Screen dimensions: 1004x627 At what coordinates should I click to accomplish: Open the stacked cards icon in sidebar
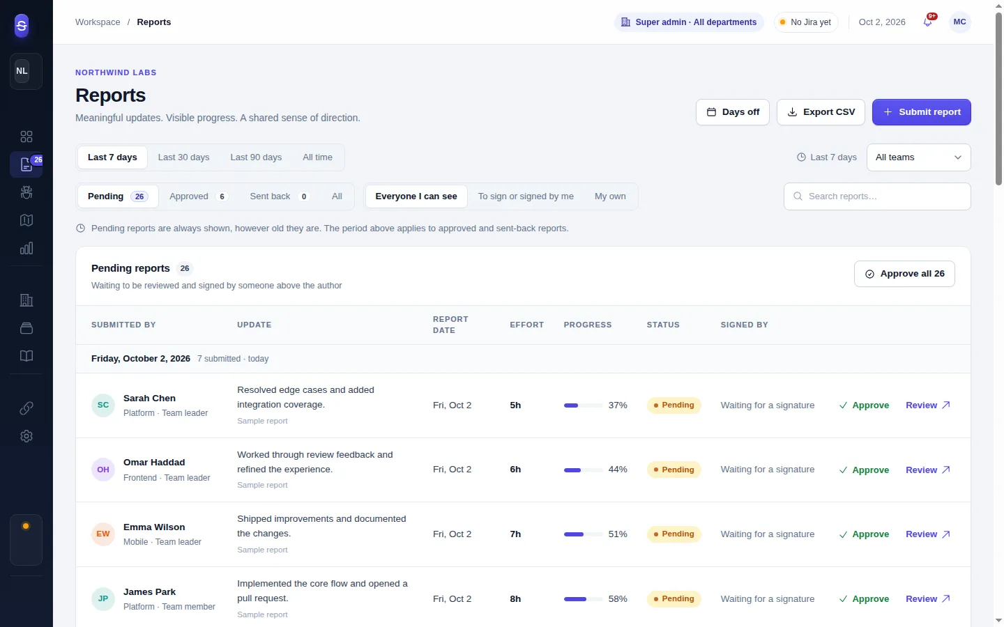pos(26,328)
